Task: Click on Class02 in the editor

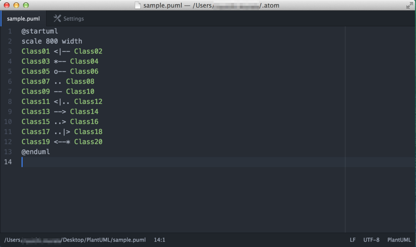Action: tap(88, 52)
